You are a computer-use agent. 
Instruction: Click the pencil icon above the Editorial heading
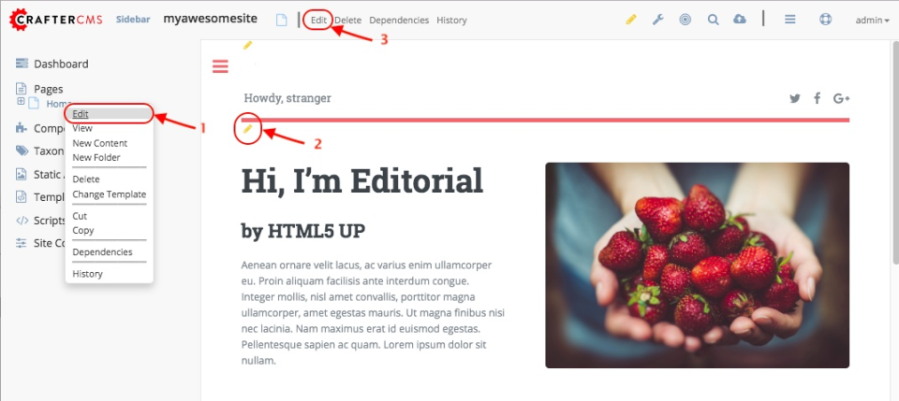coord(247,129)
